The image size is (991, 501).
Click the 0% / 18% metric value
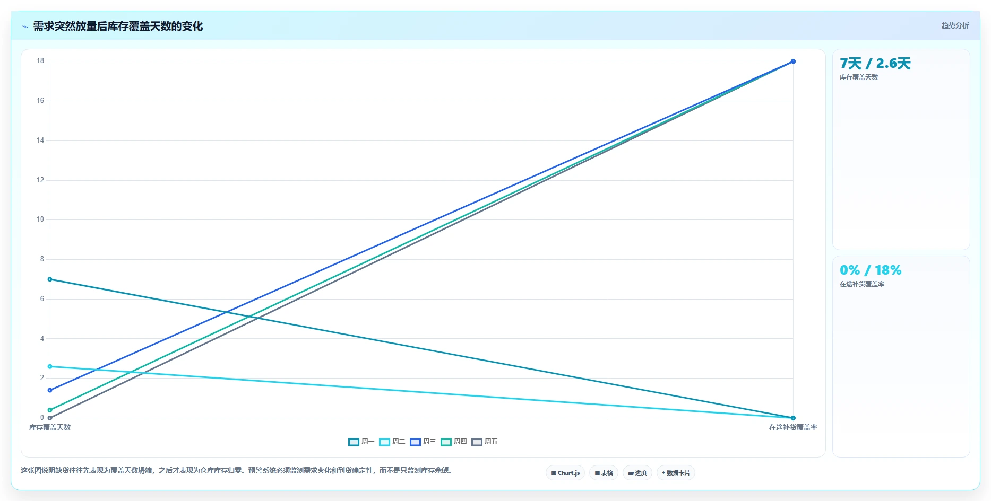(871, 270)
